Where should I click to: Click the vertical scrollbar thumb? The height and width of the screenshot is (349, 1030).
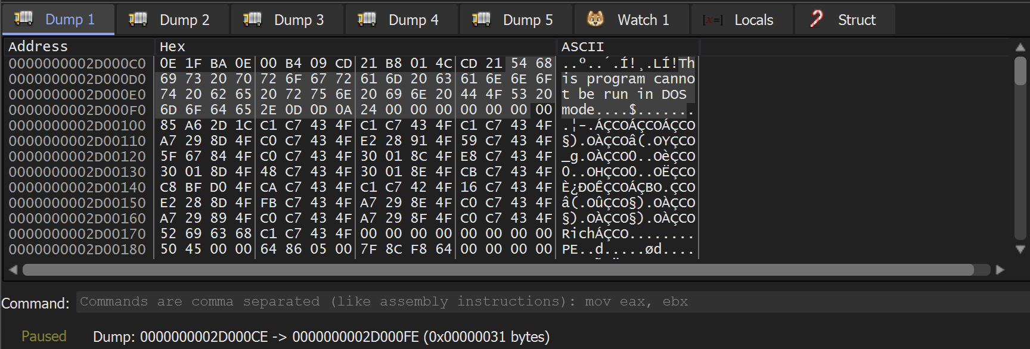coord(1020,71)
